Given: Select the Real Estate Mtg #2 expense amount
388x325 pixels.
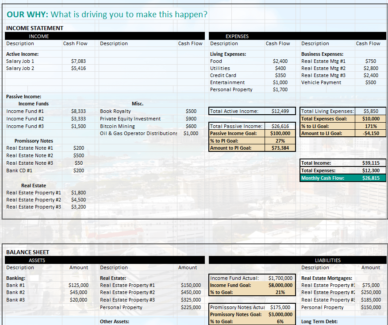Looking at the screenshot, I should (371, 68).
